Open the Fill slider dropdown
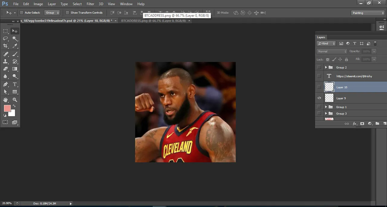This screenshot has width=387, height=207. pos(374,59)
